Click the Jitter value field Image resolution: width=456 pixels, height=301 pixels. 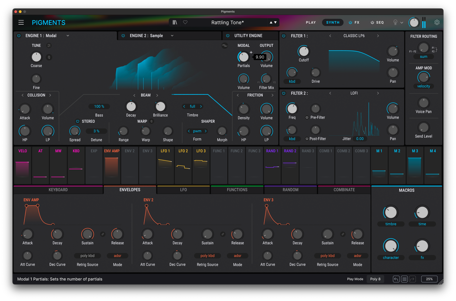[x=360, y=139]
